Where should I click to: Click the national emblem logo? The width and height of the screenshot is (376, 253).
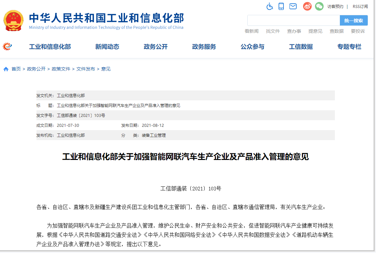tap(14, 21)
